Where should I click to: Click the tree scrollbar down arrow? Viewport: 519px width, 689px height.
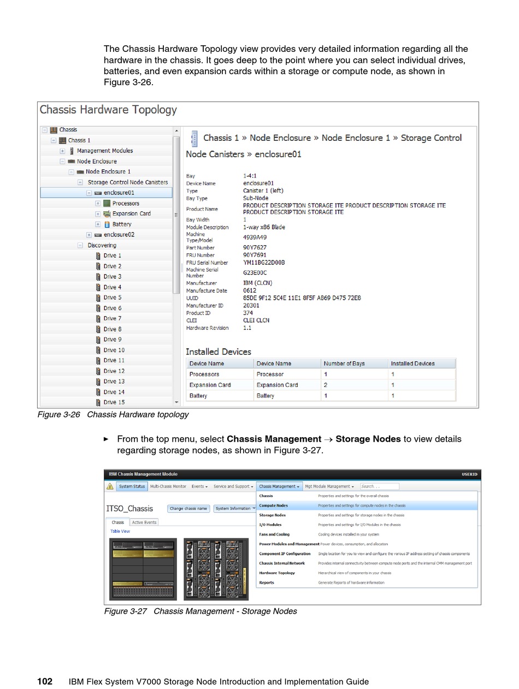(176, 403)
